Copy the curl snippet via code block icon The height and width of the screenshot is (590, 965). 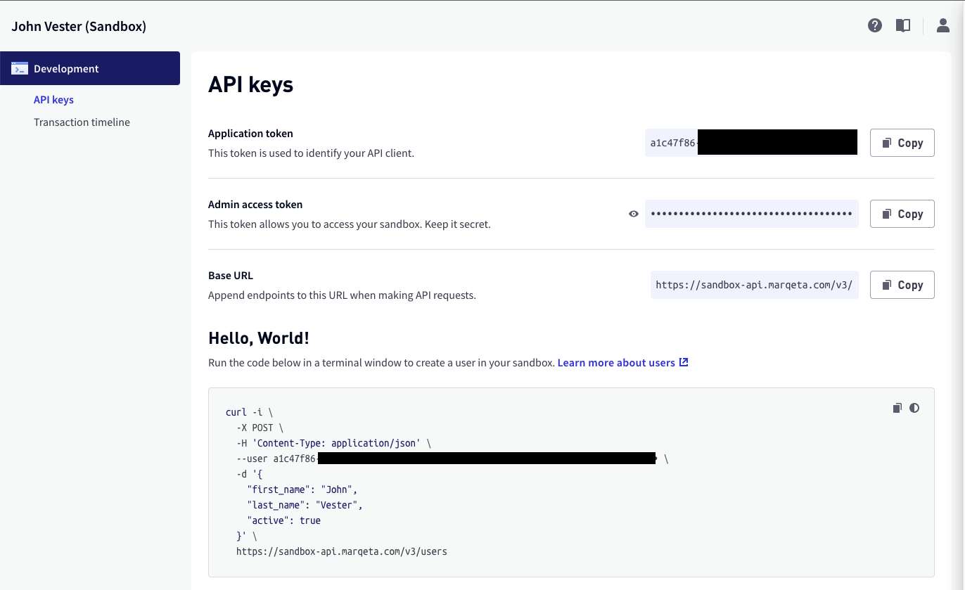(897, 408)
